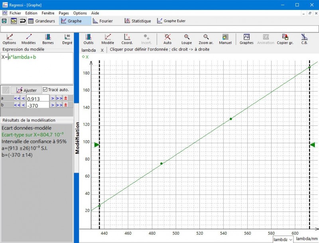Click the Modélisation vertical side tab
This screenshot has height=243, width=319.
[77, 138]
